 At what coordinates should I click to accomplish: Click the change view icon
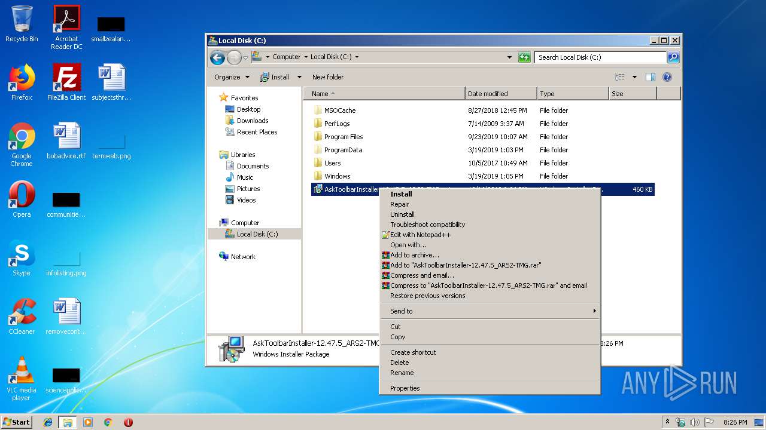tap(620, 77)
